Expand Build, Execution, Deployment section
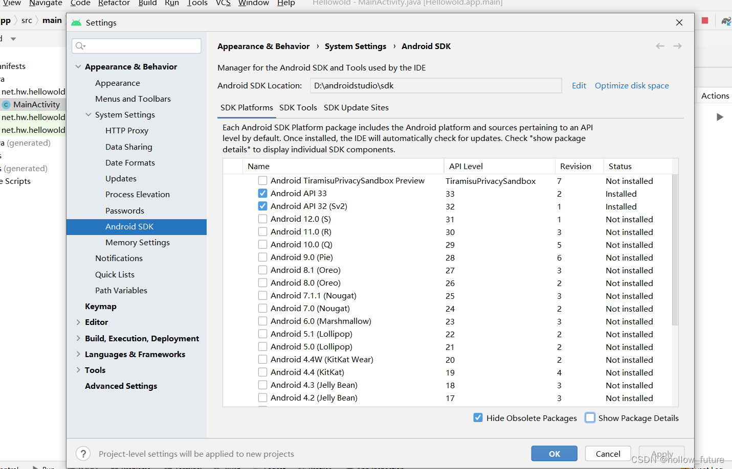Image resolution: width=732 pixels, height=469 pixels. (78, 338)
